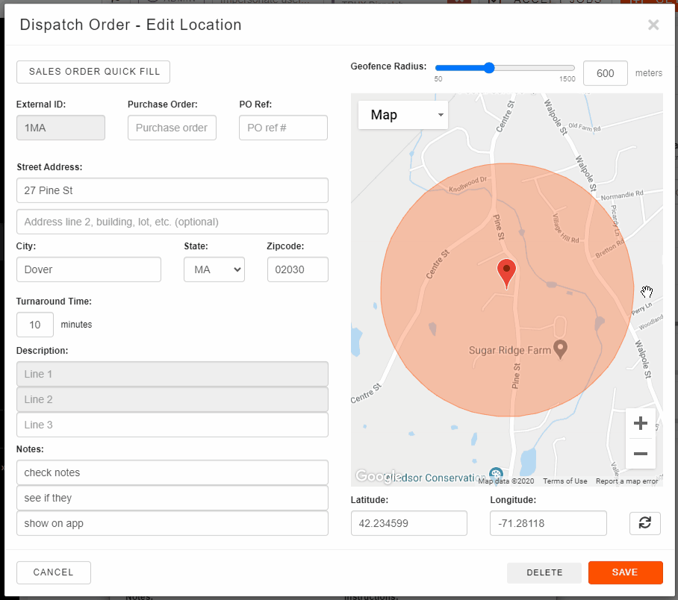Click the Map data ©2020 text
The image size is (678, 600).
(506, 481)
